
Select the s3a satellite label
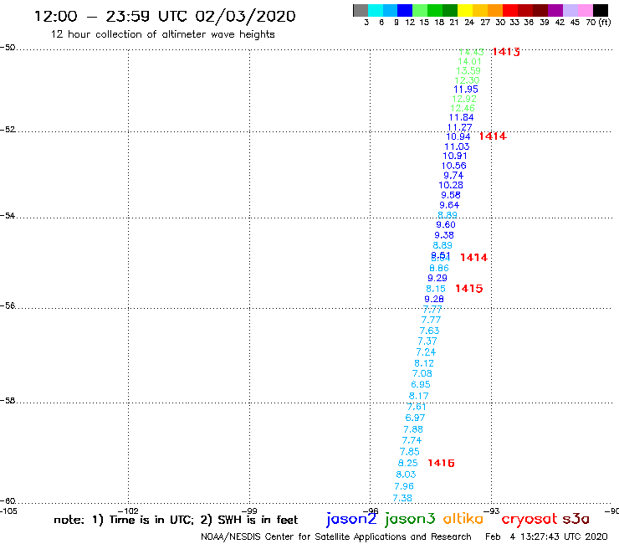coord(576,519)
